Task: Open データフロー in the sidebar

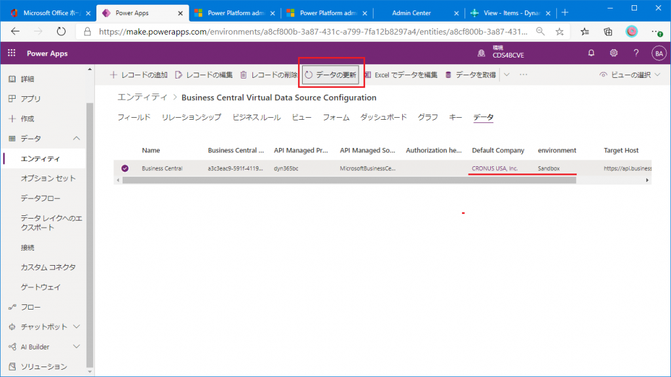Action: point(41,198)
